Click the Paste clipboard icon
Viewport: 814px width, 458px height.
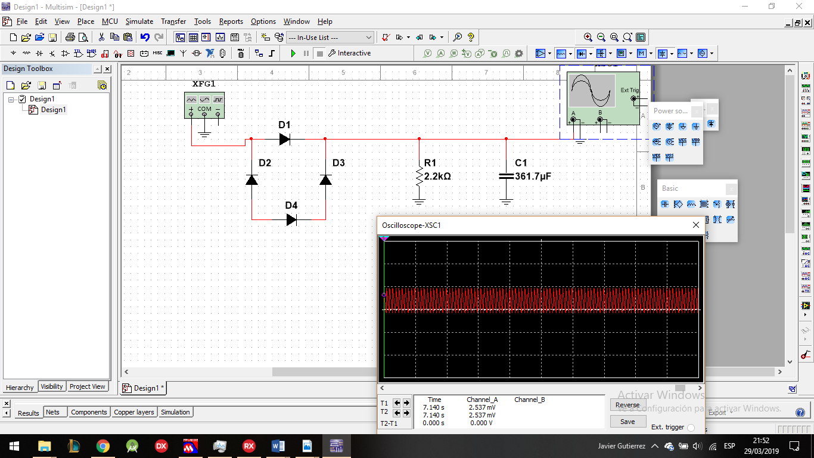pos(128,37)
